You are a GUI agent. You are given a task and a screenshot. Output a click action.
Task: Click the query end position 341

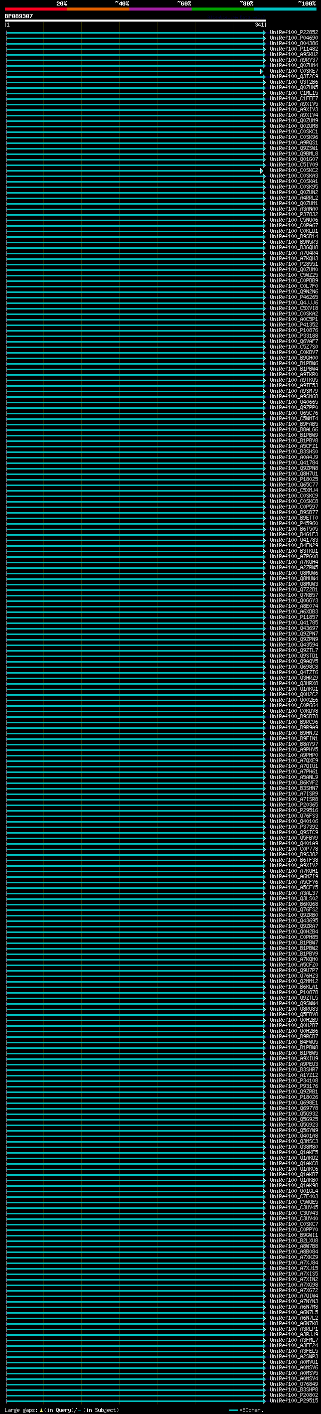pos(259,25)
